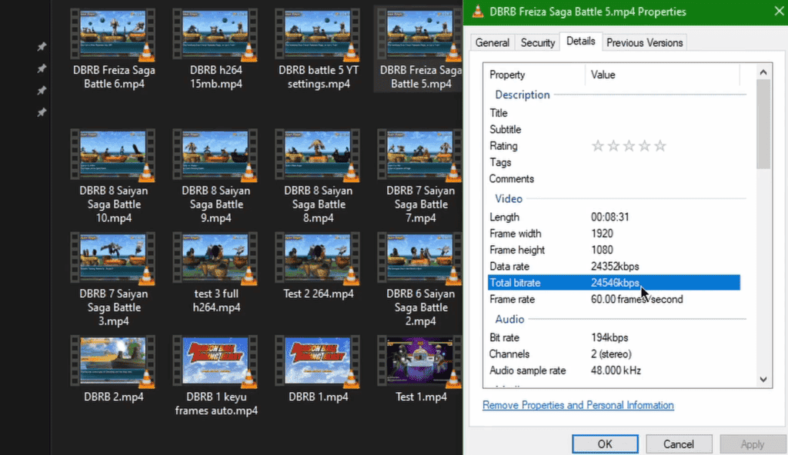
Task: Set rating to one star
Action: [x=597, y=146]
